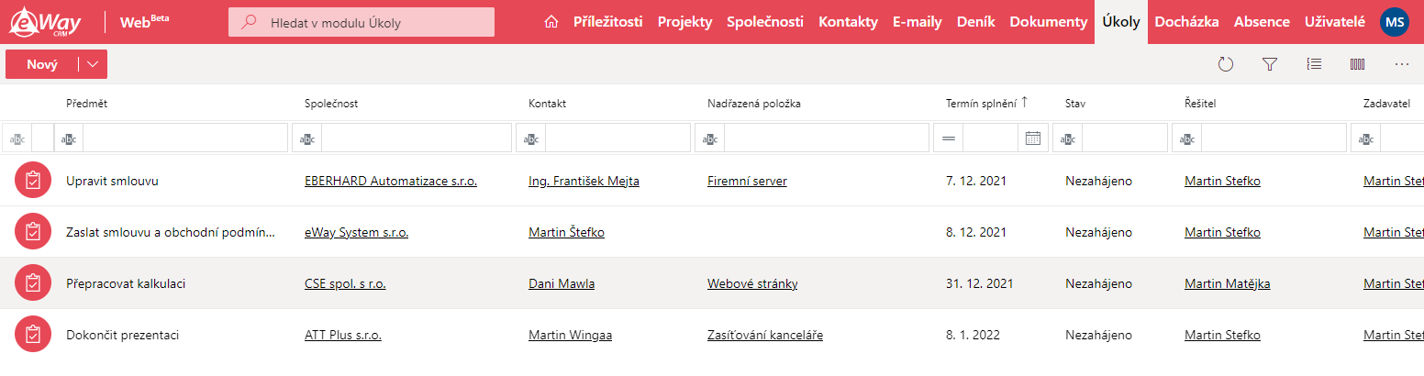Open the column chooser icon
The width and height of the screenshot is (1424, 376).
tap(1358, 64)
